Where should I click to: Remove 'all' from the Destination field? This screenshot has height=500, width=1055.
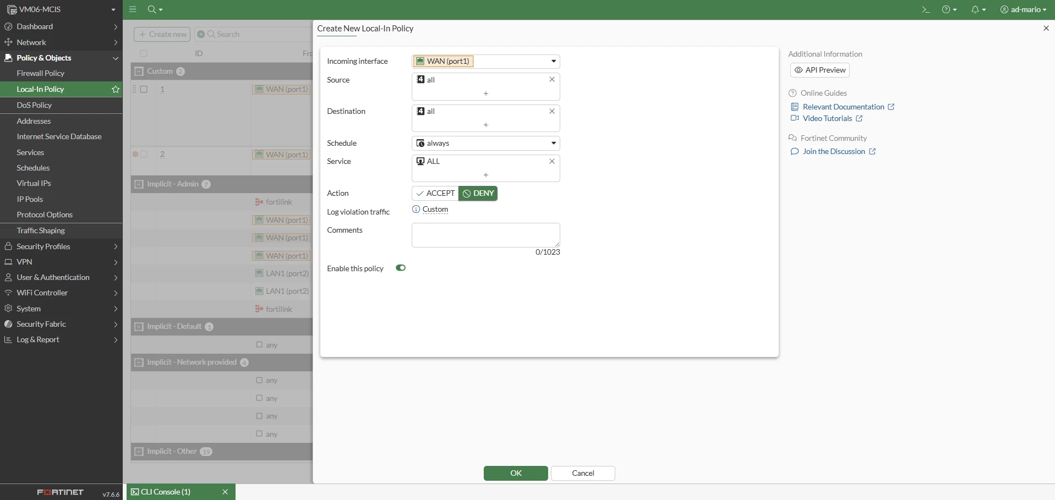[552, 111]
